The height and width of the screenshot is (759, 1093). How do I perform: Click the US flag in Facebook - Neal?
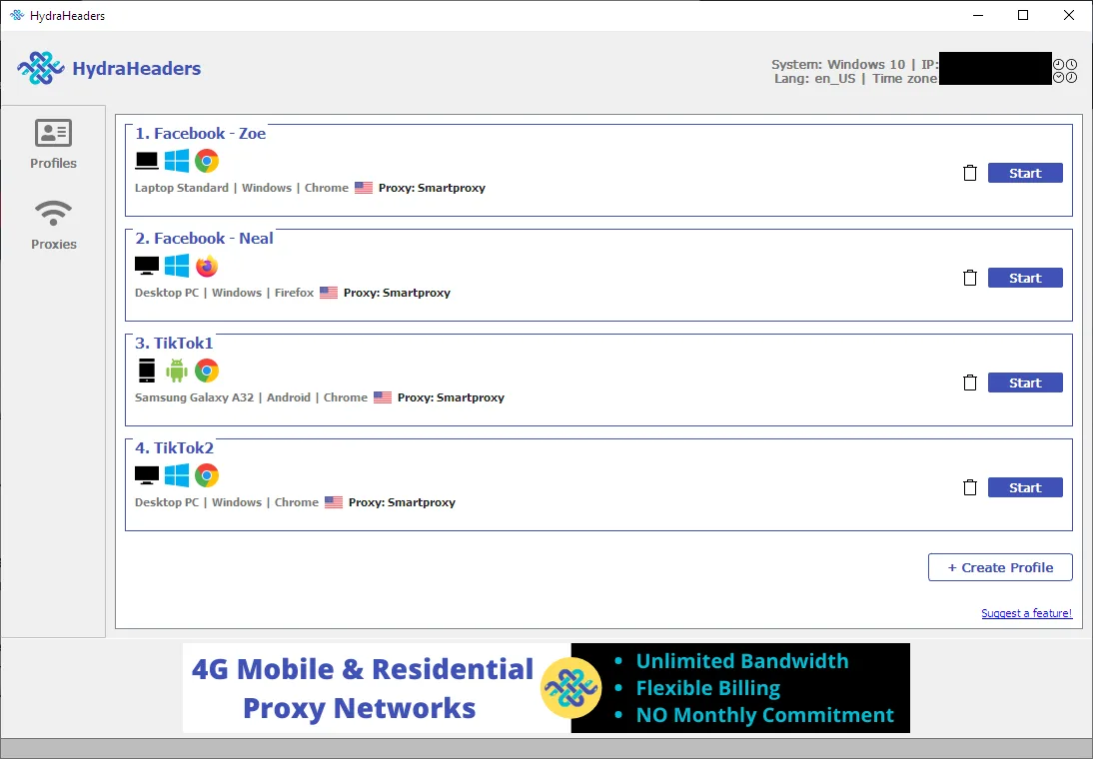(x=329, y=293)
